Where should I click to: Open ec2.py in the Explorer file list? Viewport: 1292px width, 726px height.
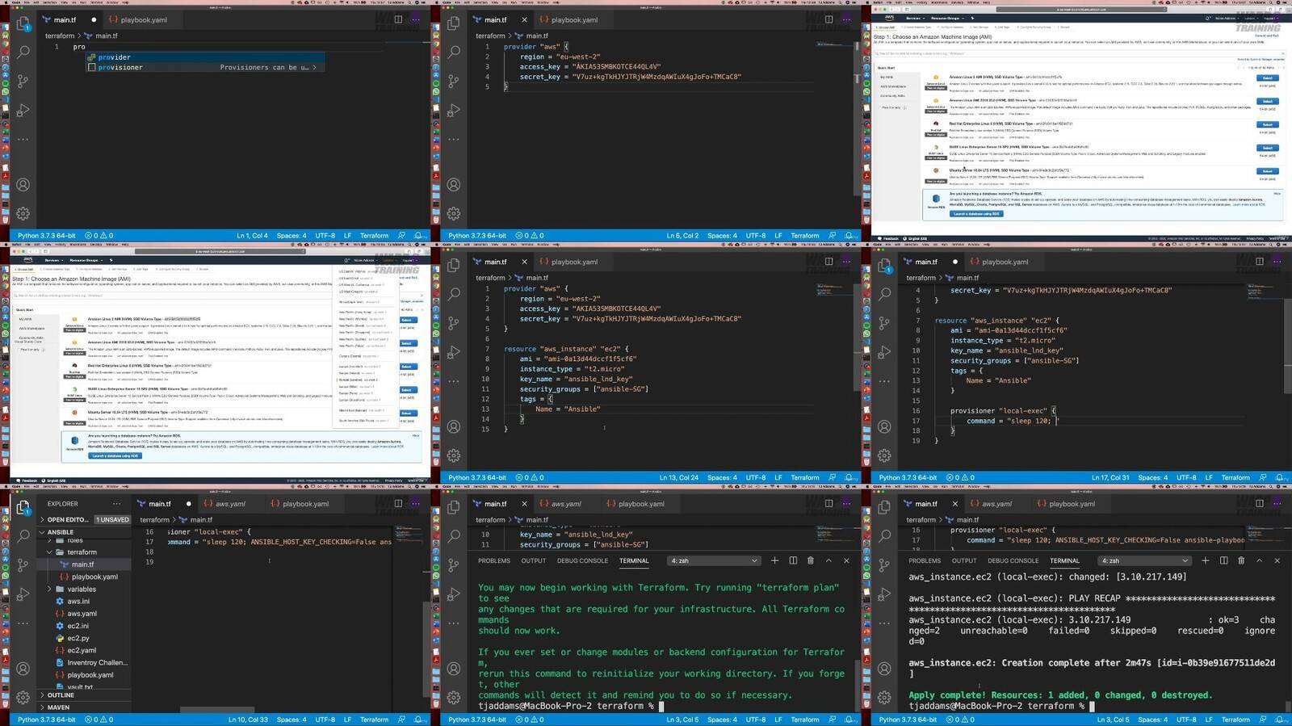78,638
